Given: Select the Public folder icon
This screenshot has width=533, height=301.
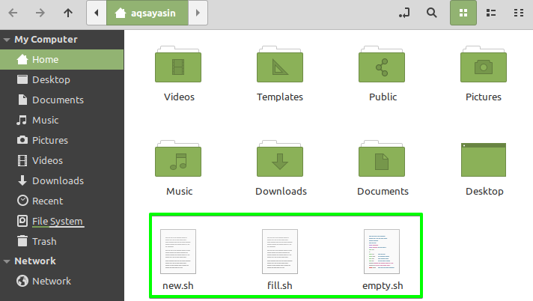Looking at the screenshot, I should click(x=382, y=64).
